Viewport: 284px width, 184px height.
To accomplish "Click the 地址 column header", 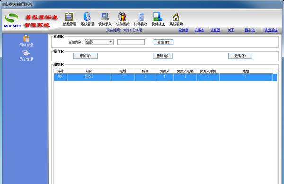I will [x=246, y=71].
